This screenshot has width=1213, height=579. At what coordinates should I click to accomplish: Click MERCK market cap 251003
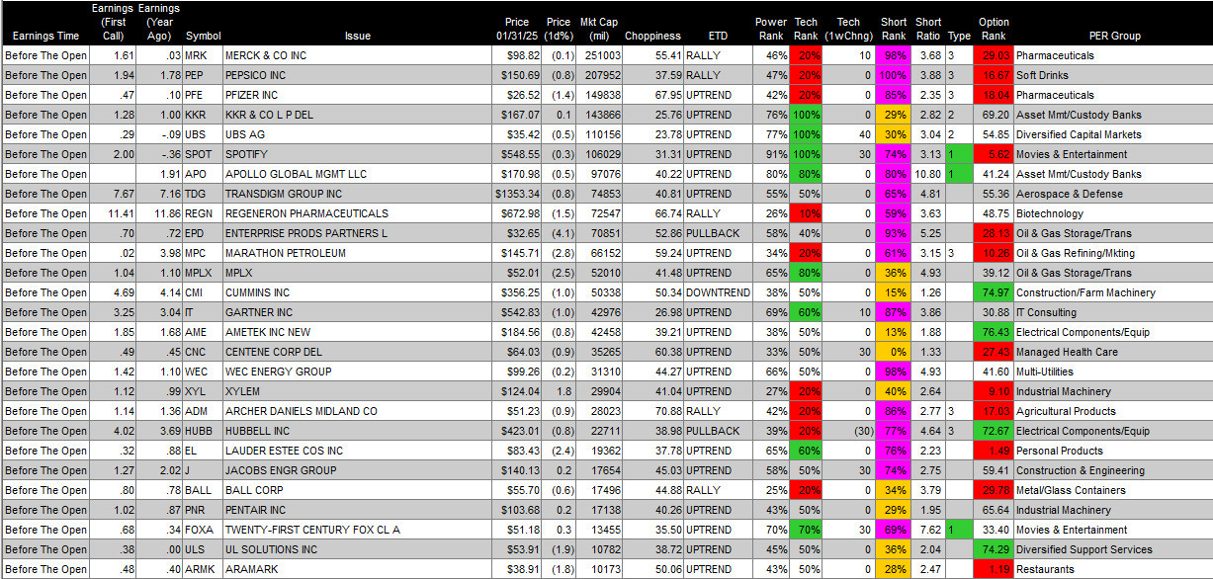(x=602, y=55)
